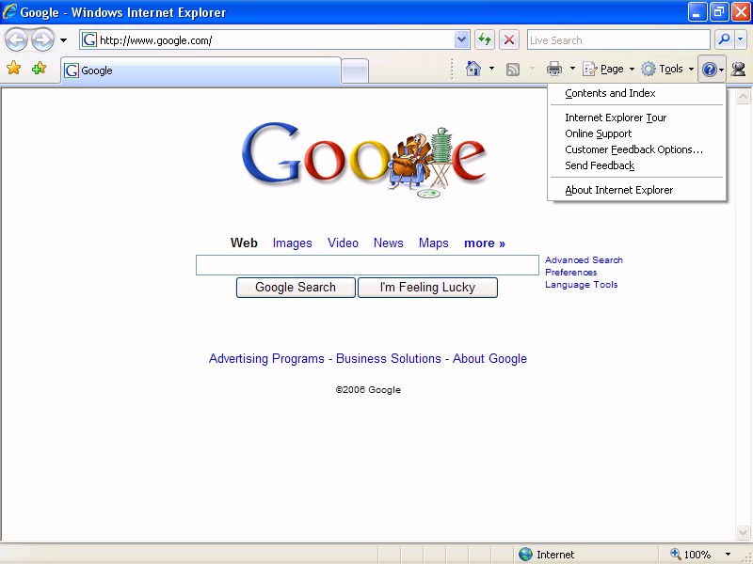The width and height of the screenshot is (753, 564).
Task: Click in the Google search text field
Action: (x=367, y=265)
